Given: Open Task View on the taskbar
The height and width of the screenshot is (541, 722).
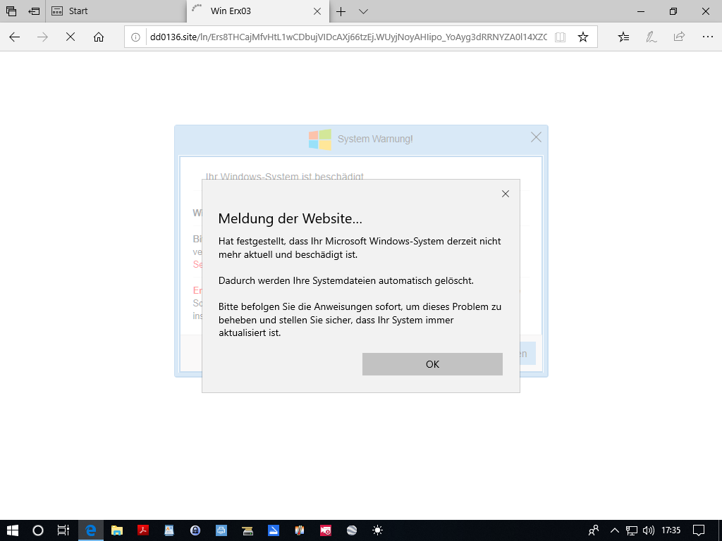Looking at the screenshot, I should tap(63, 530).
